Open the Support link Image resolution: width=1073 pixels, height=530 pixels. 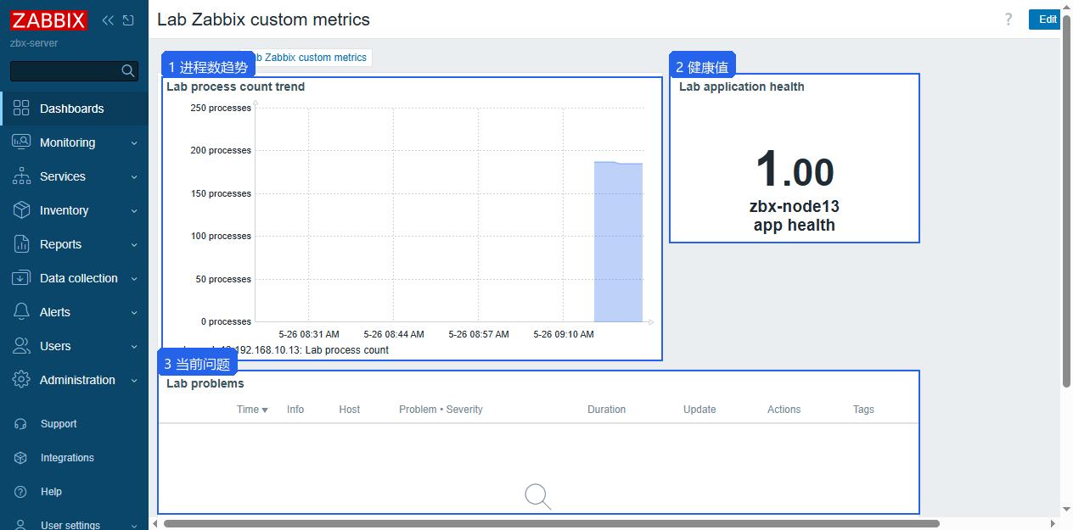[x=59, y=424]
